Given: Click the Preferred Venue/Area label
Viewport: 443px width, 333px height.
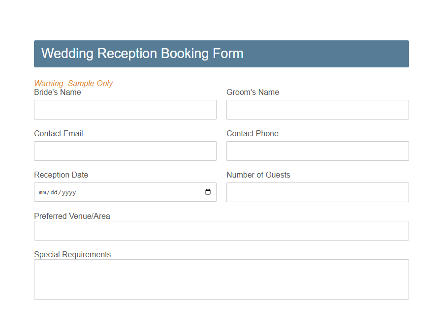Looking at the screenshot, I should [72, 216].
